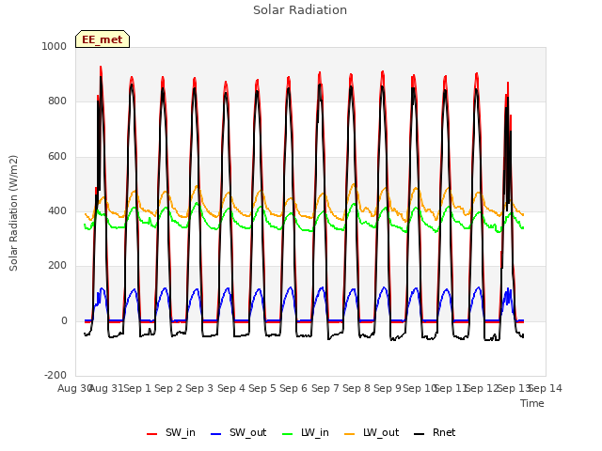Click the -200 y-axis tick label
Viewport: 602px width, 451px height.
[55, 375]
